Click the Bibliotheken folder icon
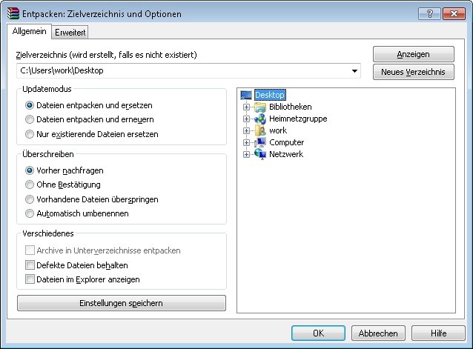Screen dimensions: 473x349 (x=259, y=107)
